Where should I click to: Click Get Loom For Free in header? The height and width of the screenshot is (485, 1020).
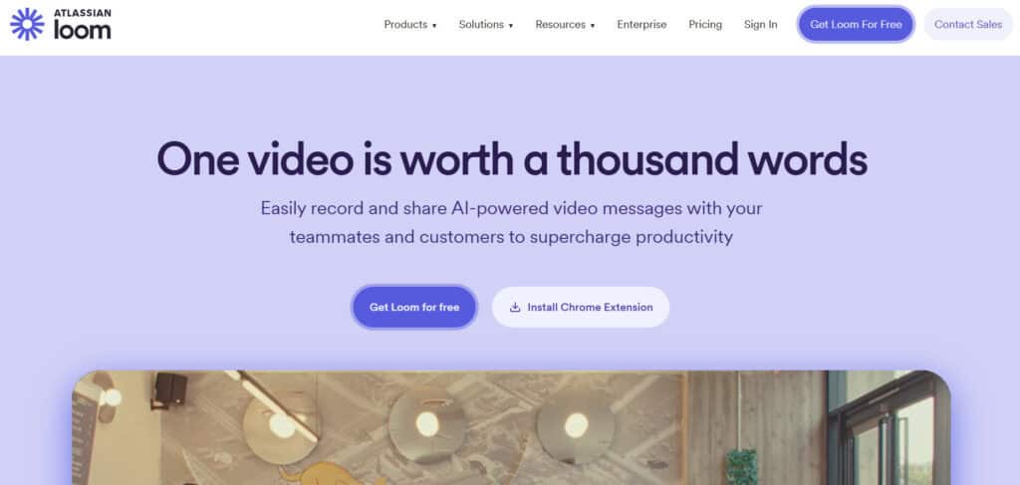[x=856, y=25]
